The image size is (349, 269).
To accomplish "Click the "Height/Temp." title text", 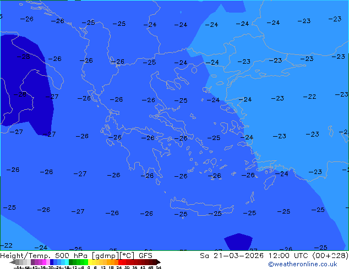I will tap(25, 256).
